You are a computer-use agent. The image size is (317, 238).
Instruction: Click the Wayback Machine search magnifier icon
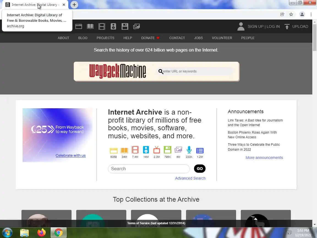coord(161,71)
